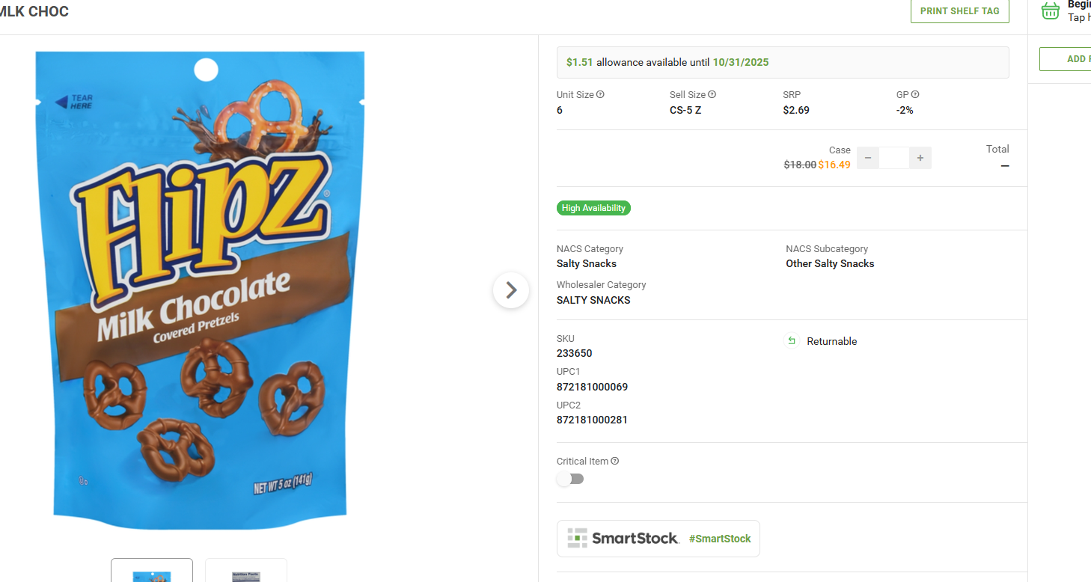Viewport: 1091px width, 582px height.
Task: Increase case quantity with plus button
Action: pyautogui.click(x=920, y=158)
